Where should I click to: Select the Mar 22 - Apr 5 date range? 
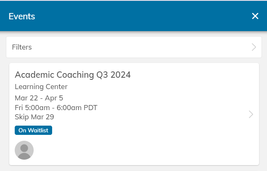pos(39,98)
